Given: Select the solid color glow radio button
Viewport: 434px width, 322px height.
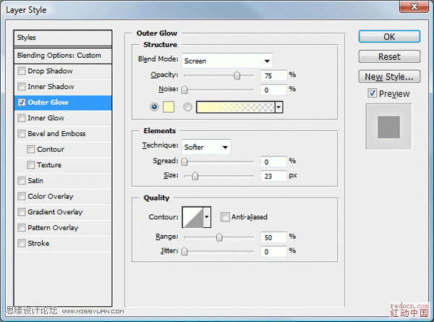Looking at the screenshot, I should pos(155,107).
